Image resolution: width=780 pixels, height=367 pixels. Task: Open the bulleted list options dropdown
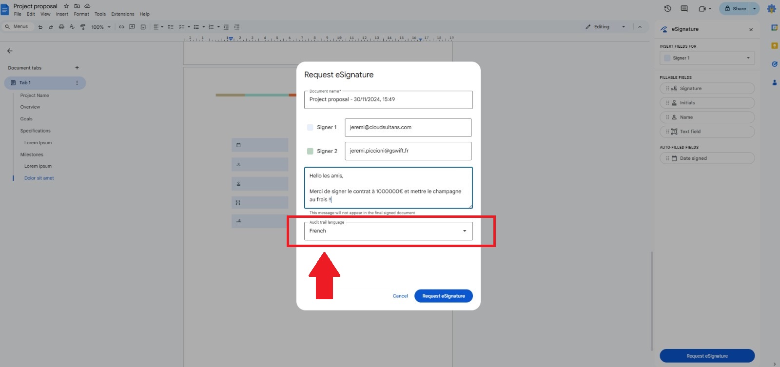(203, 27)
